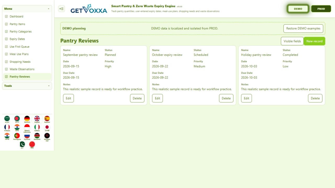Click 'Pantry Reviews' page heading

point(79,41)
